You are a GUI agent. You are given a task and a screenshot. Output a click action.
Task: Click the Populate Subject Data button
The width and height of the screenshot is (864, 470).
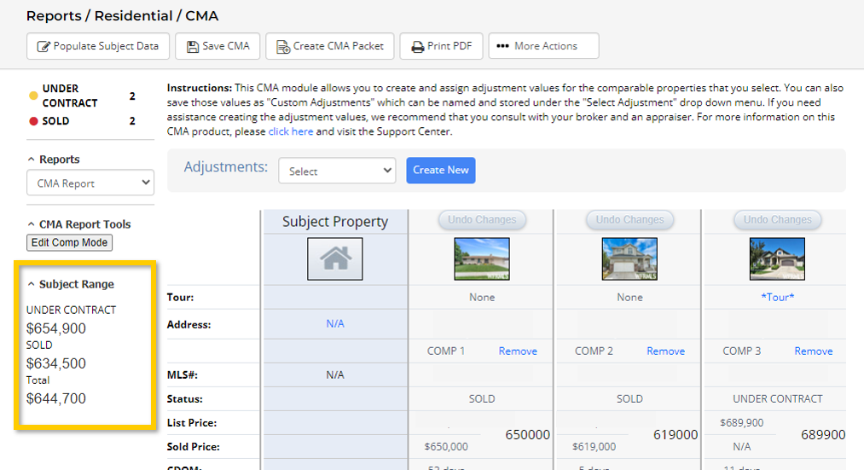pos(98,46)
